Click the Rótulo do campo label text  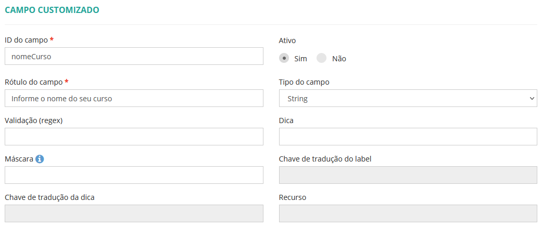coord(33,82)
